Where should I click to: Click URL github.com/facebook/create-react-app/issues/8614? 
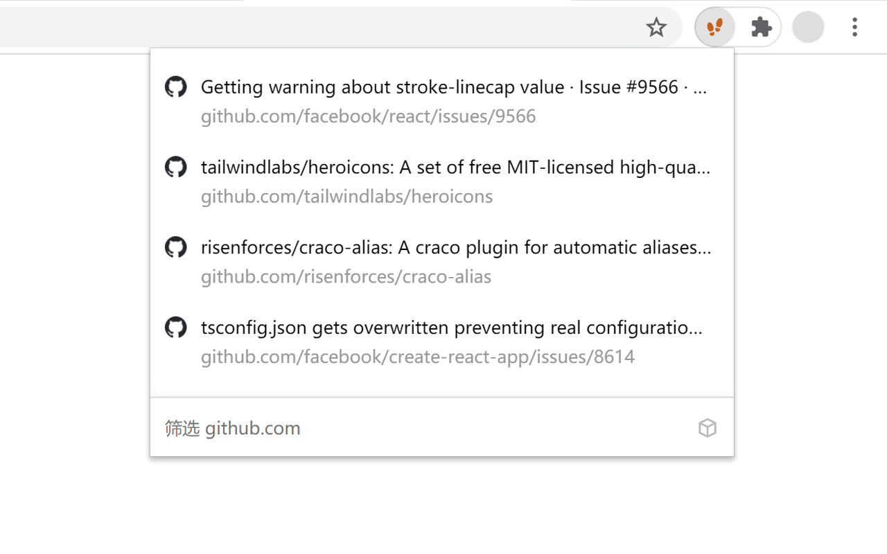(417, 357)
